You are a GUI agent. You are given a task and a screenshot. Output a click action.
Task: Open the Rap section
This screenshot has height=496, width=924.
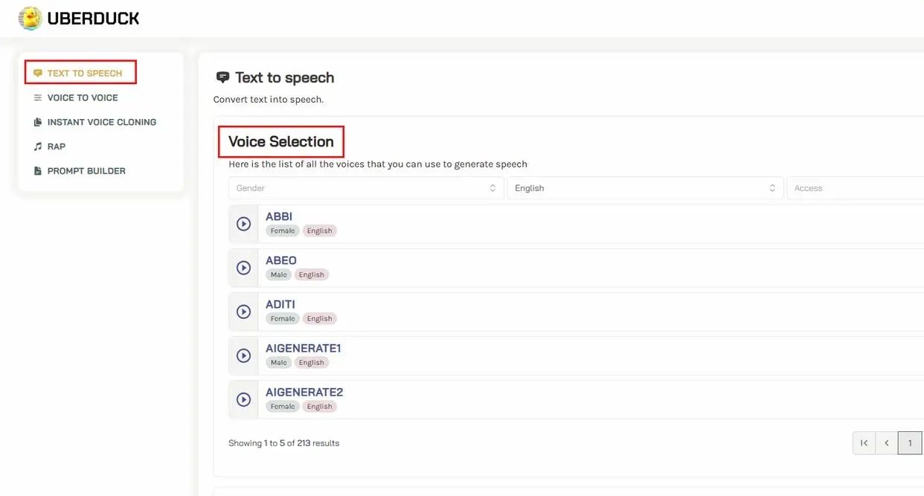click(x=57, y=146)
